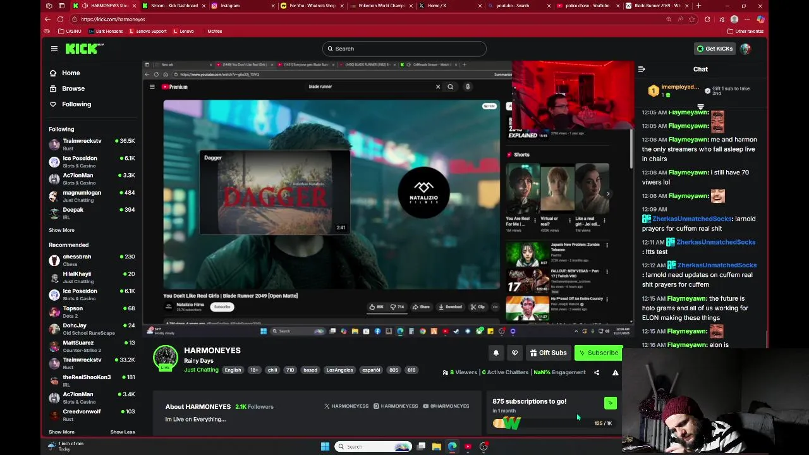The image size is (809, 455).
Task: Open a new browser tab
Action: [x=698, y=6]
